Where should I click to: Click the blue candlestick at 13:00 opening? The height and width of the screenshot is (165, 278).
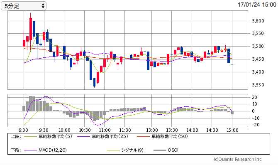(148, 61)
